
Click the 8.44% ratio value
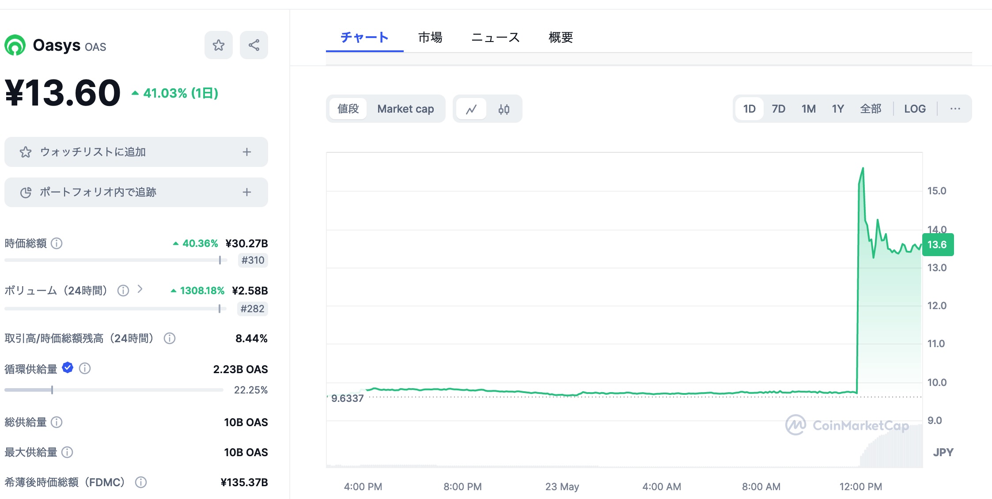(x=251, y=338)
